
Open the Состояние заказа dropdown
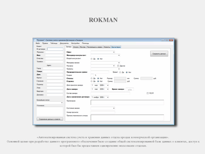[x=114, y=108]
